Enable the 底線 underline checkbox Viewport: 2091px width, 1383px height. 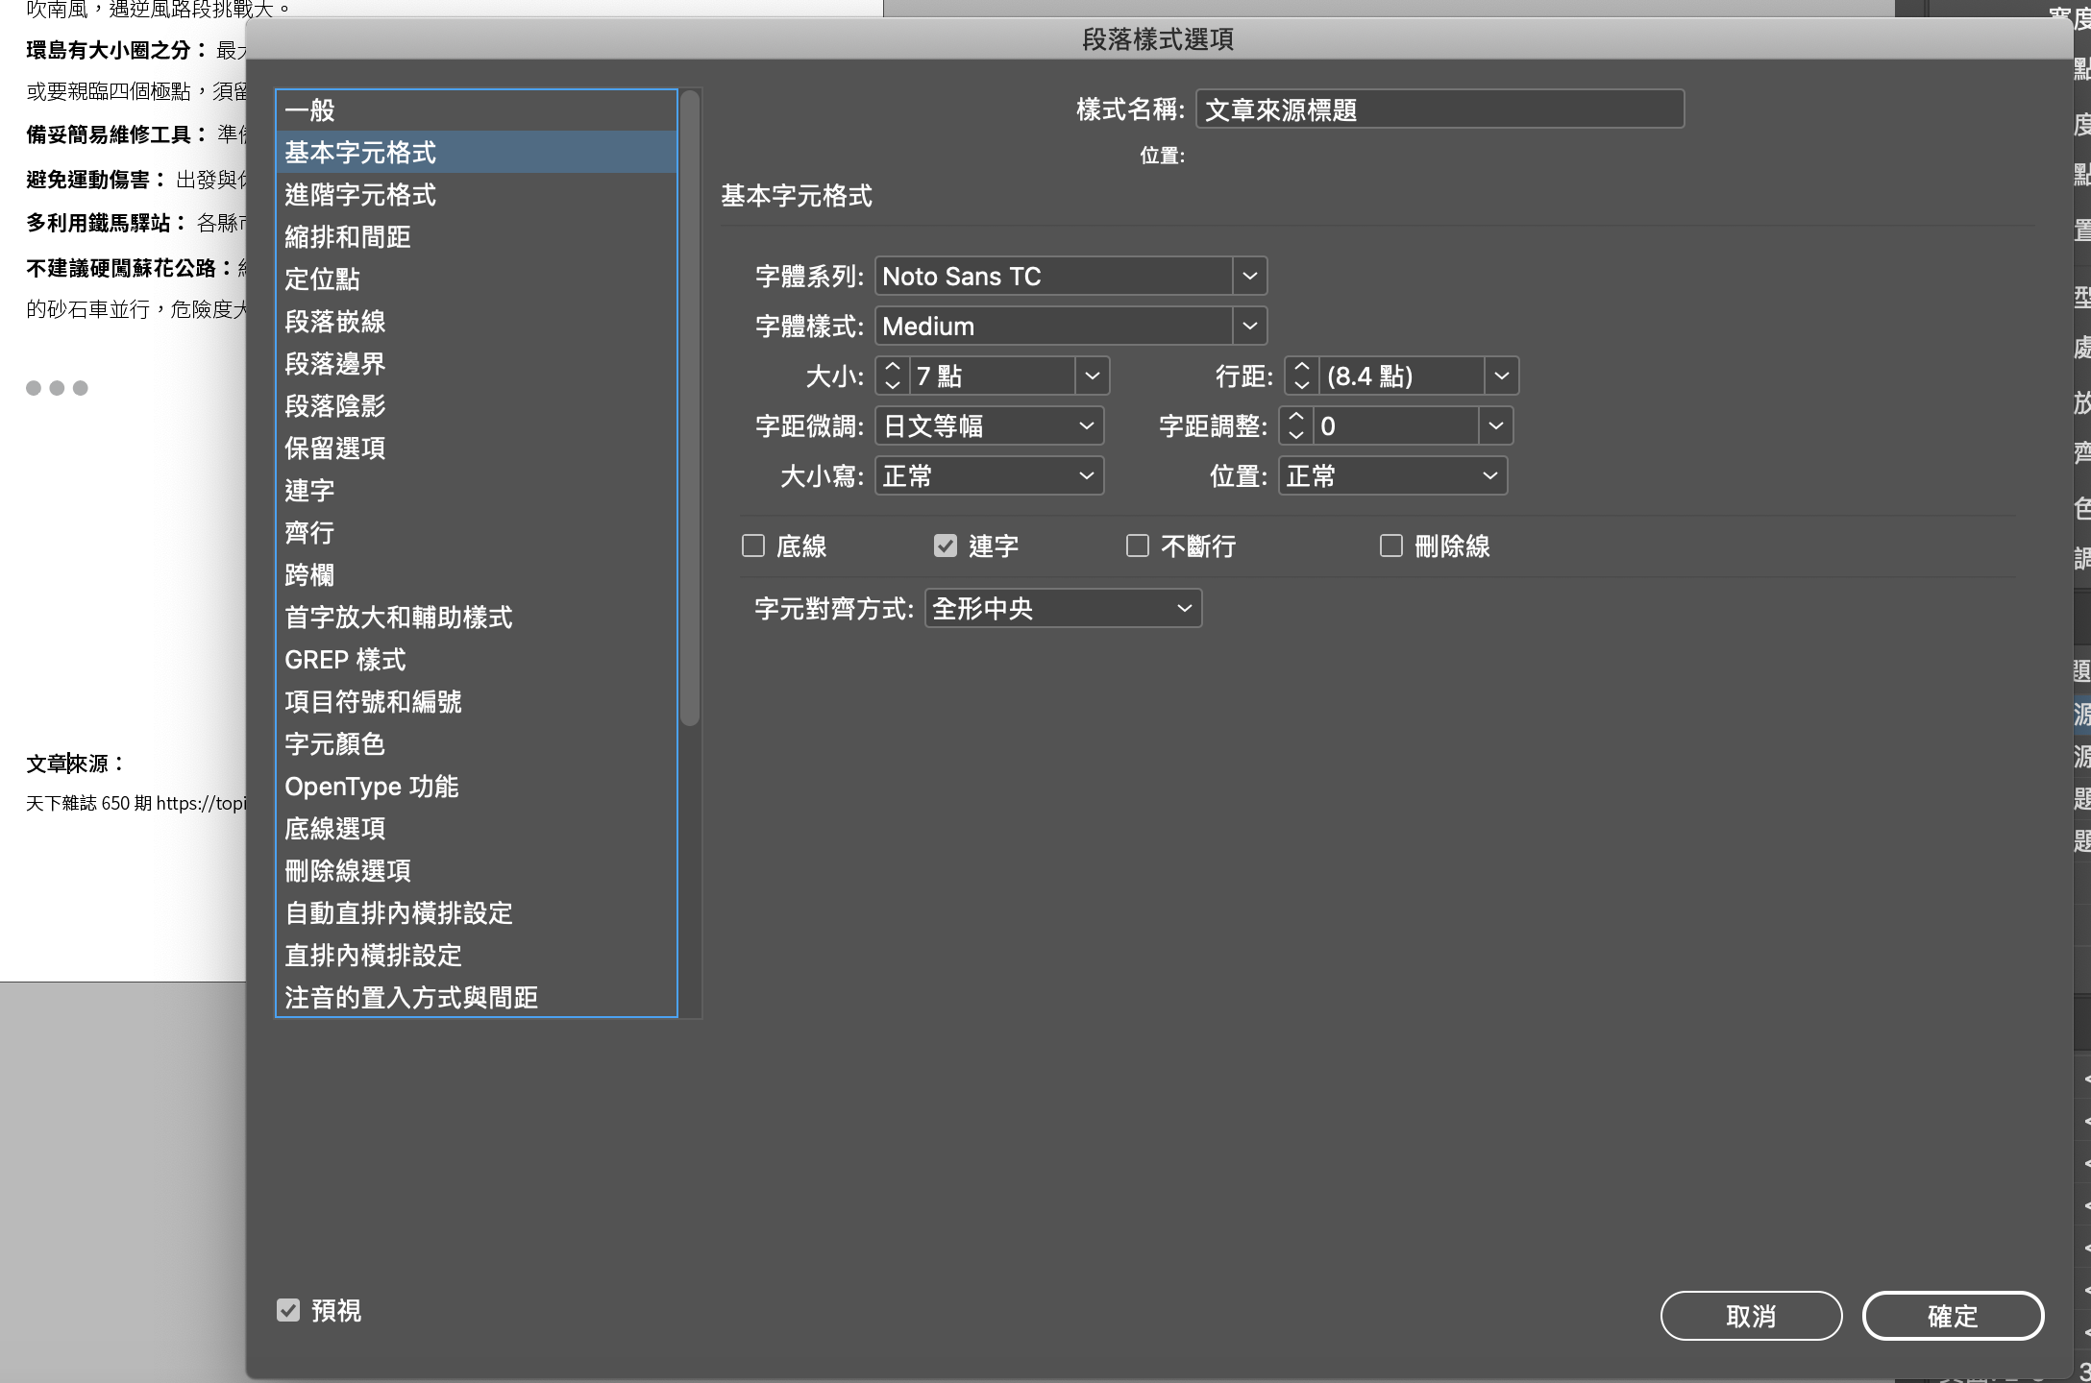click(x=753, y=546)
